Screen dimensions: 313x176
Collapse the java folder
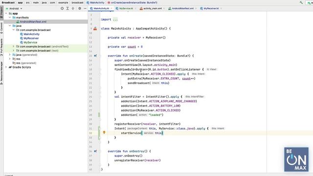(10, 26)
